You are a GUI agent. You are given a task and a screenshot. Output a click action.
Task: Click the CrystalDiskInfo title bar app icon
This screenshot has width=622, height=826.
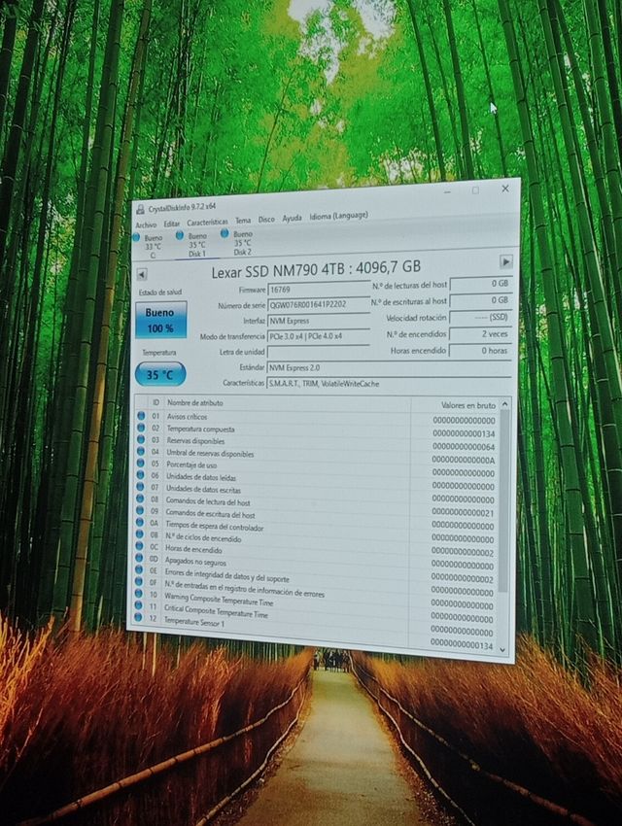140,209
